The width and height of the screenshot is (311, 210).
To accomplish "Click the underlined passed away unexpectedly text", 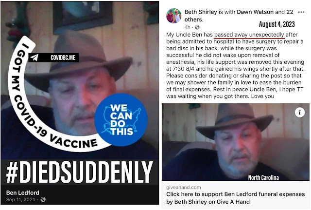I will coord(249,35).
